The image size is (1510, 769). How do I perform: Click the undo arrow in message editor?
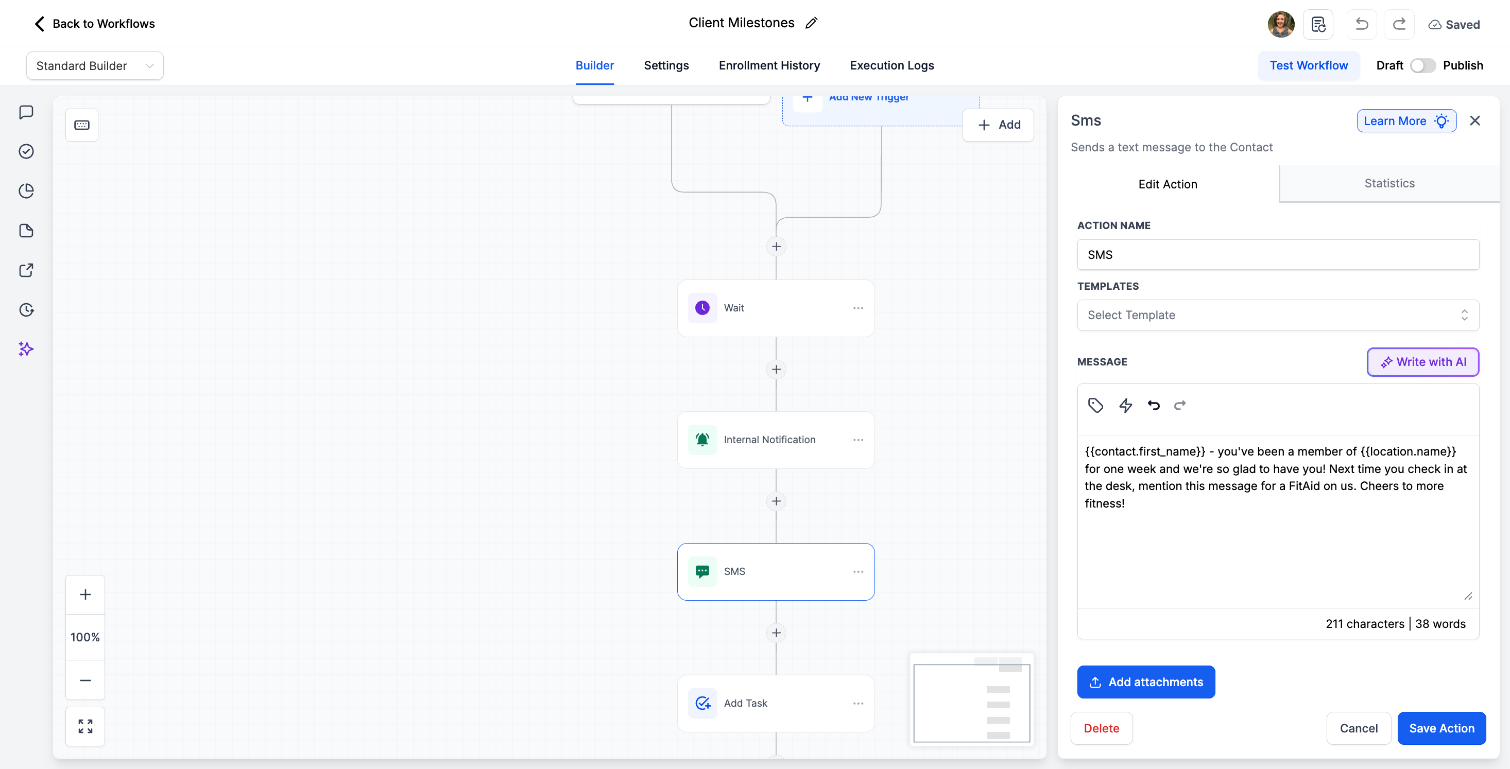tap(1153, 405)
